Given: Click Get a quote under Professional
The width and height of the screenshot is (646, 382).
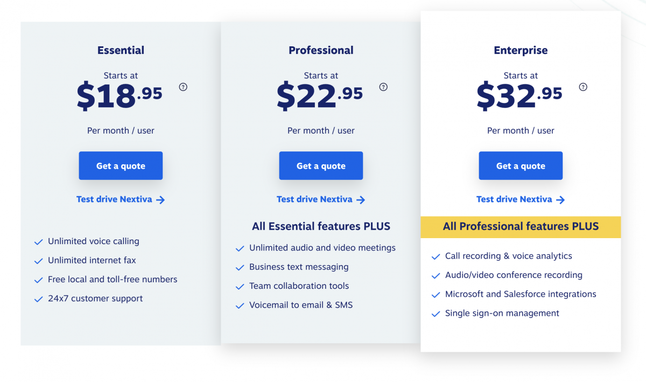Looking at the screenshot, I should (321, 165).
